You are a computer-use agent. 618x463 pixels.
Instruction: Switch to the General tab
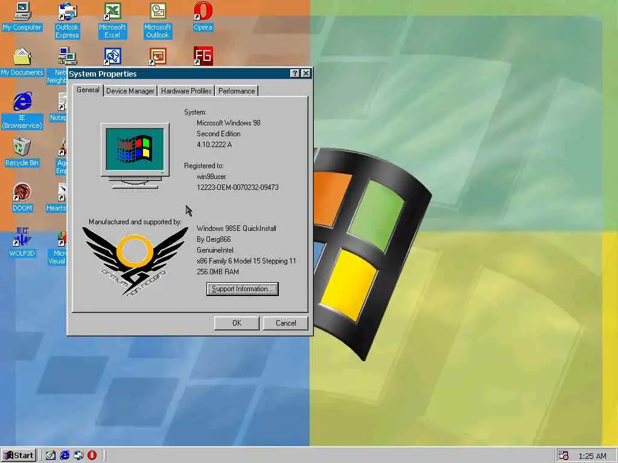click(x=88, y=90)
